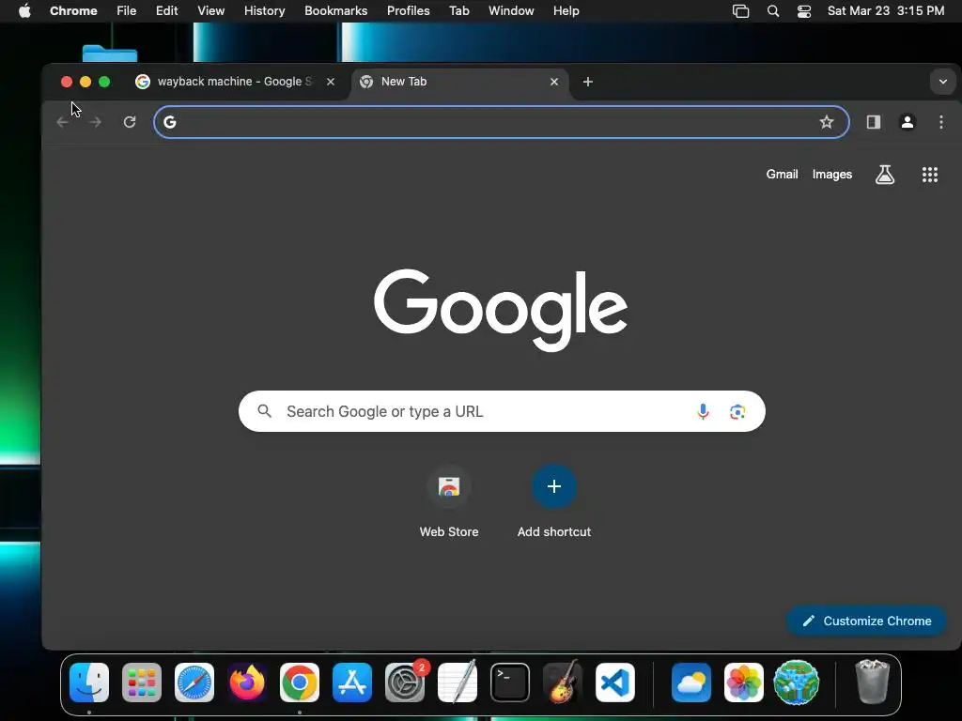Image resolution: width=962 pixels, height=721 pixels.
Task: Open the Trash from the Dock
Action: [x=872, y=682]
